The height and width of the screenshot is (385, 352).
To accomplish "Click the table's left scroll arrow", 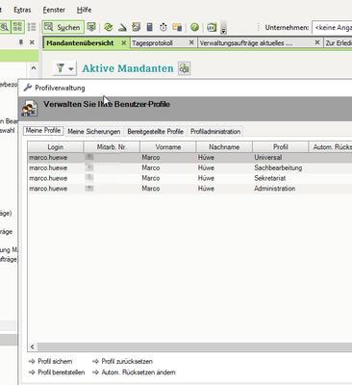I will (32, 346).
